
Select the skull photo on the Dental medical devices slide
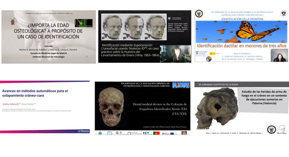(111, 107)
